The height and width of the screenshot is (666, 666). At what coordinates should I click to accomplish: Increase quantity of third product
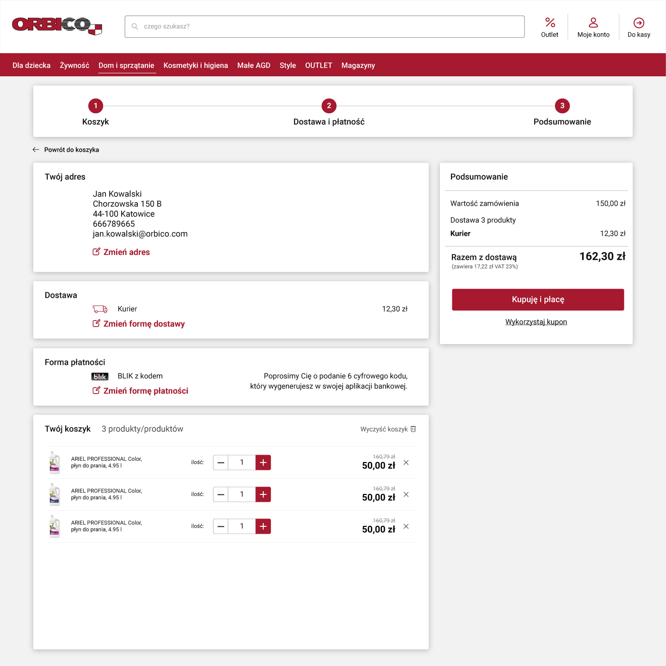tap(263, 526)
